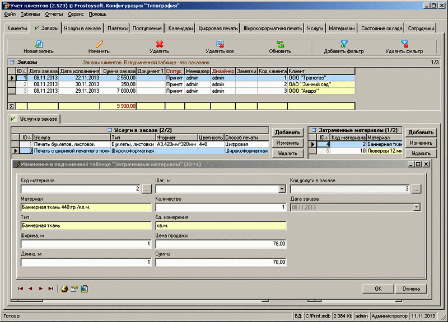Click the Удалить все toolbar icon
Viewport: 448px width, 322px height.
click(x=220, y=44)
